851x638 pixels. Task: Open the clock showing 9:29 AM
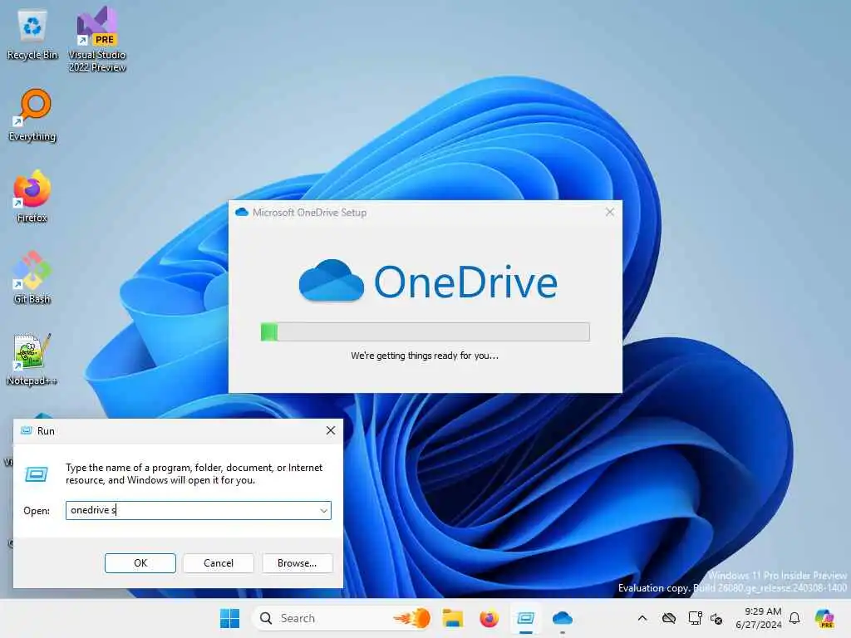759,618
